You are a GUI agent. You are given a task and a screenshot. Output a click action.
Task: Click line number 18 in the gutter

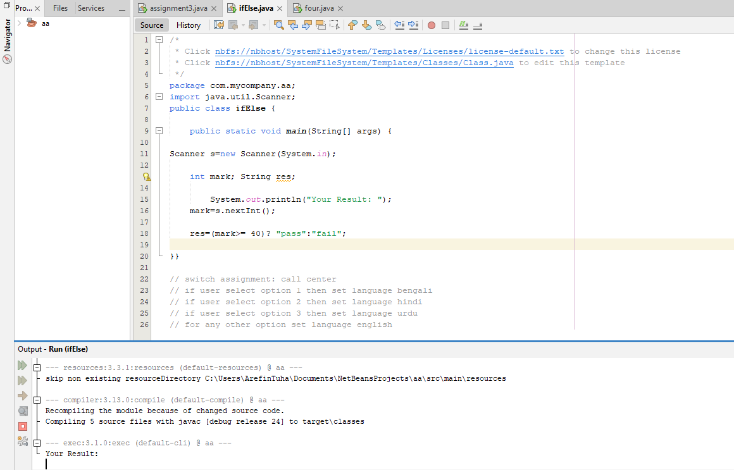[x=144, y=233]
